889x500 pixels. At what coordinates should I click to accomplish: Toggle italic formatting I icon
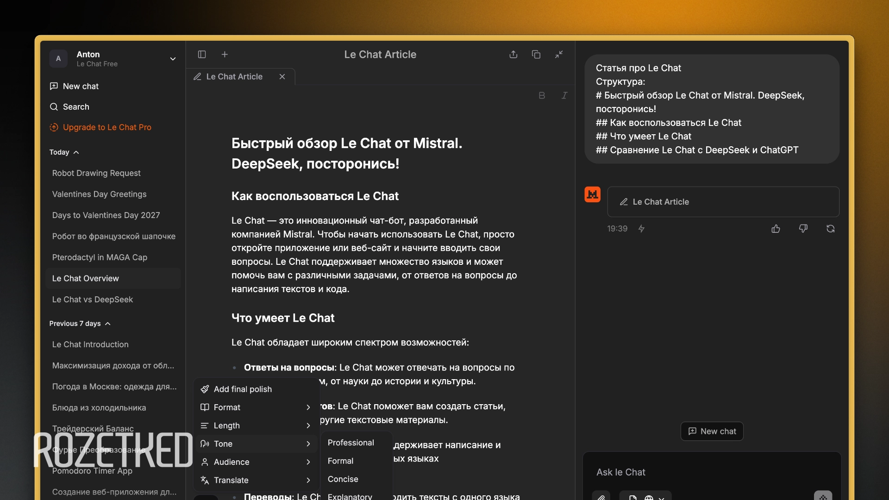(564, 95)
